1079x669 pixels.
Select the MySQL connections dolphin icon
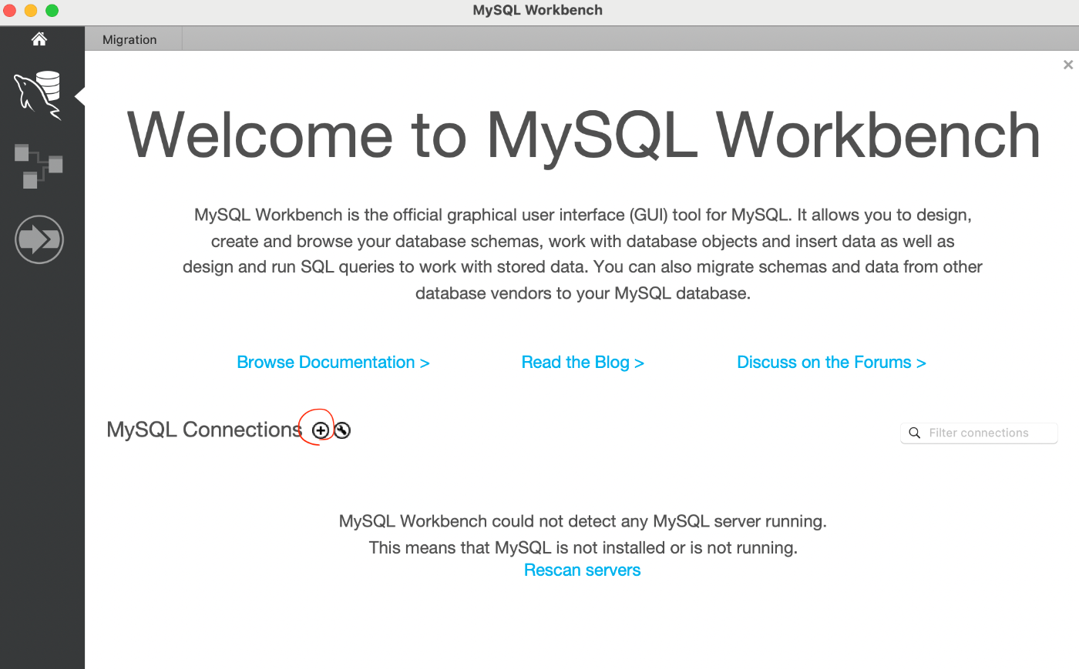[38, 95]
